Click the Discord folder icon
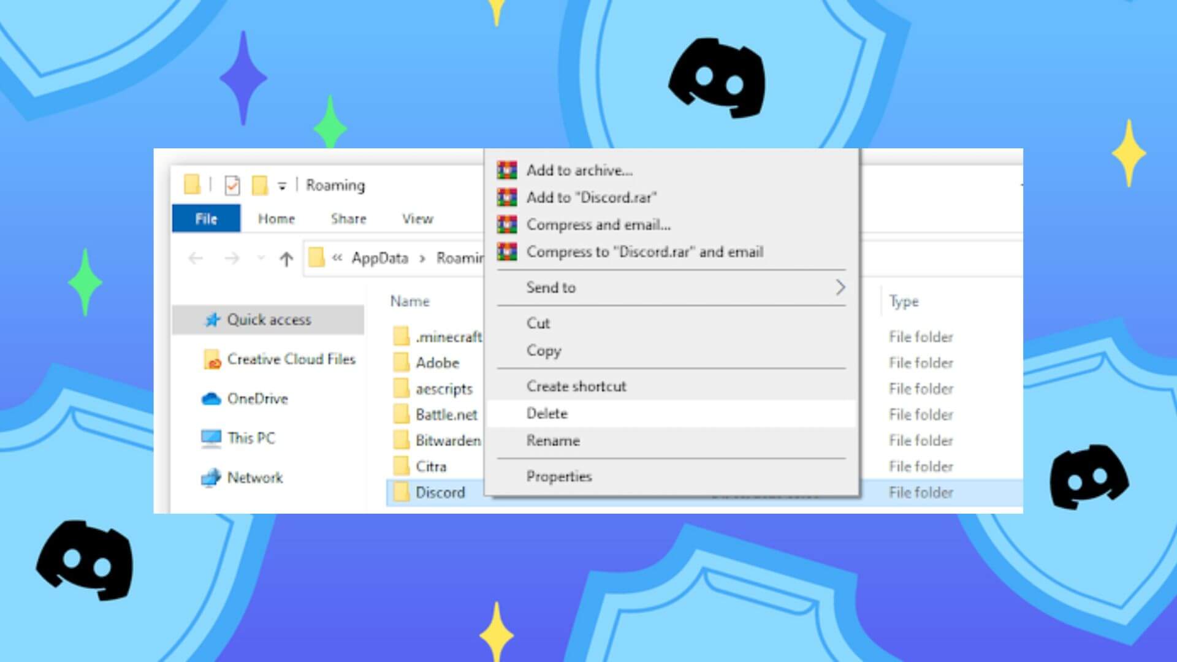1177x662 pixels. (402, 492)
